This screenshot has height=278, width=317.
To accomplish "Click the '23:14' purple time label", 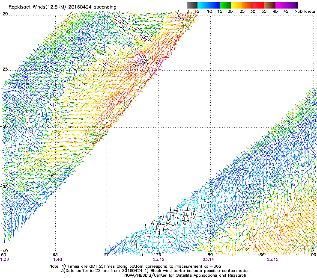I will (209, 260).
